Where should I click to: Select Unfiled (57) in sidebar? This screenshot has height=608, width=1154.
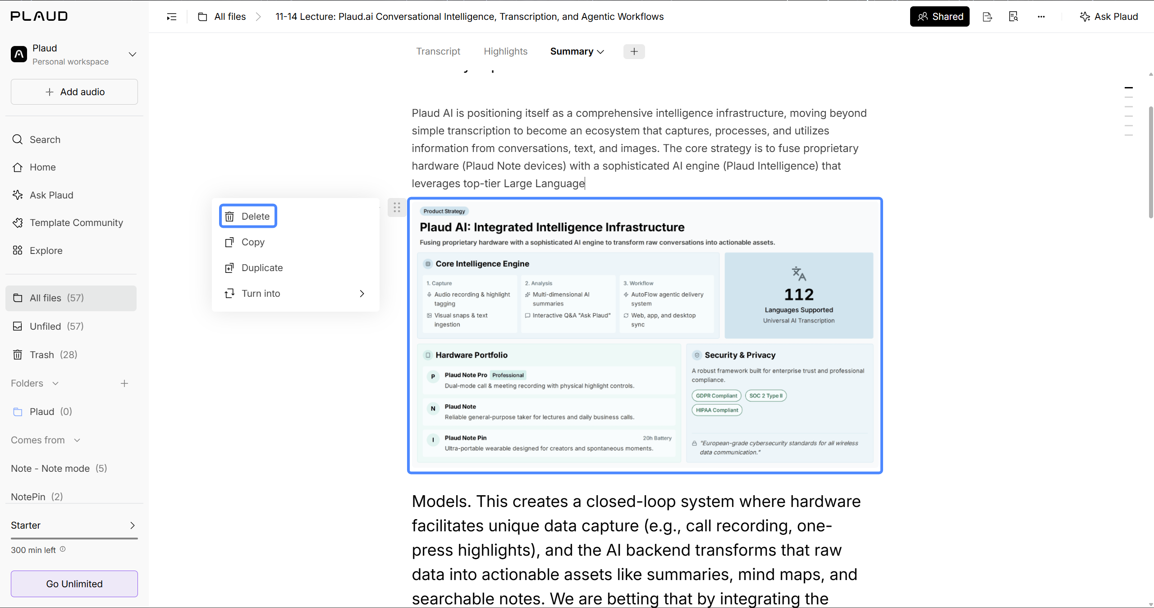click(x=48, y=327)
